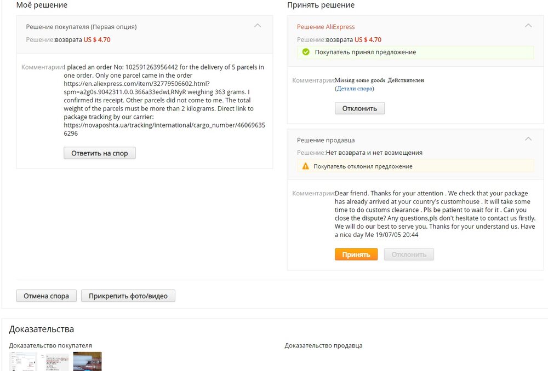Click the 'Покупатель отклонил предложение' status bar
548x371 pixels.
point(363,166)
